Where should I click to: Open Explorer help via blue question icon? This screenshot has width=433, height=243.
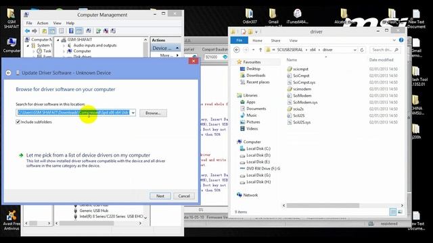(x=401, y=40)
